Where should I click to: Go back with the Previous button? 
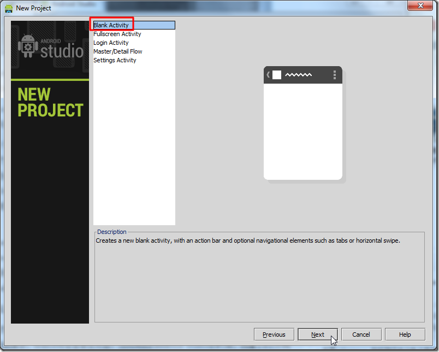(274, 335)
